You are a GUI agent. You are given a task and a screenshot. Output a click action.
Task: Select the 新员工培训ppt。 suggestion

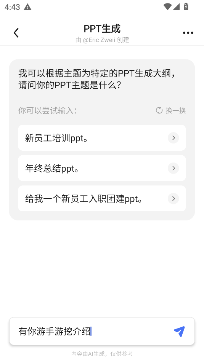tap(102, 138)
